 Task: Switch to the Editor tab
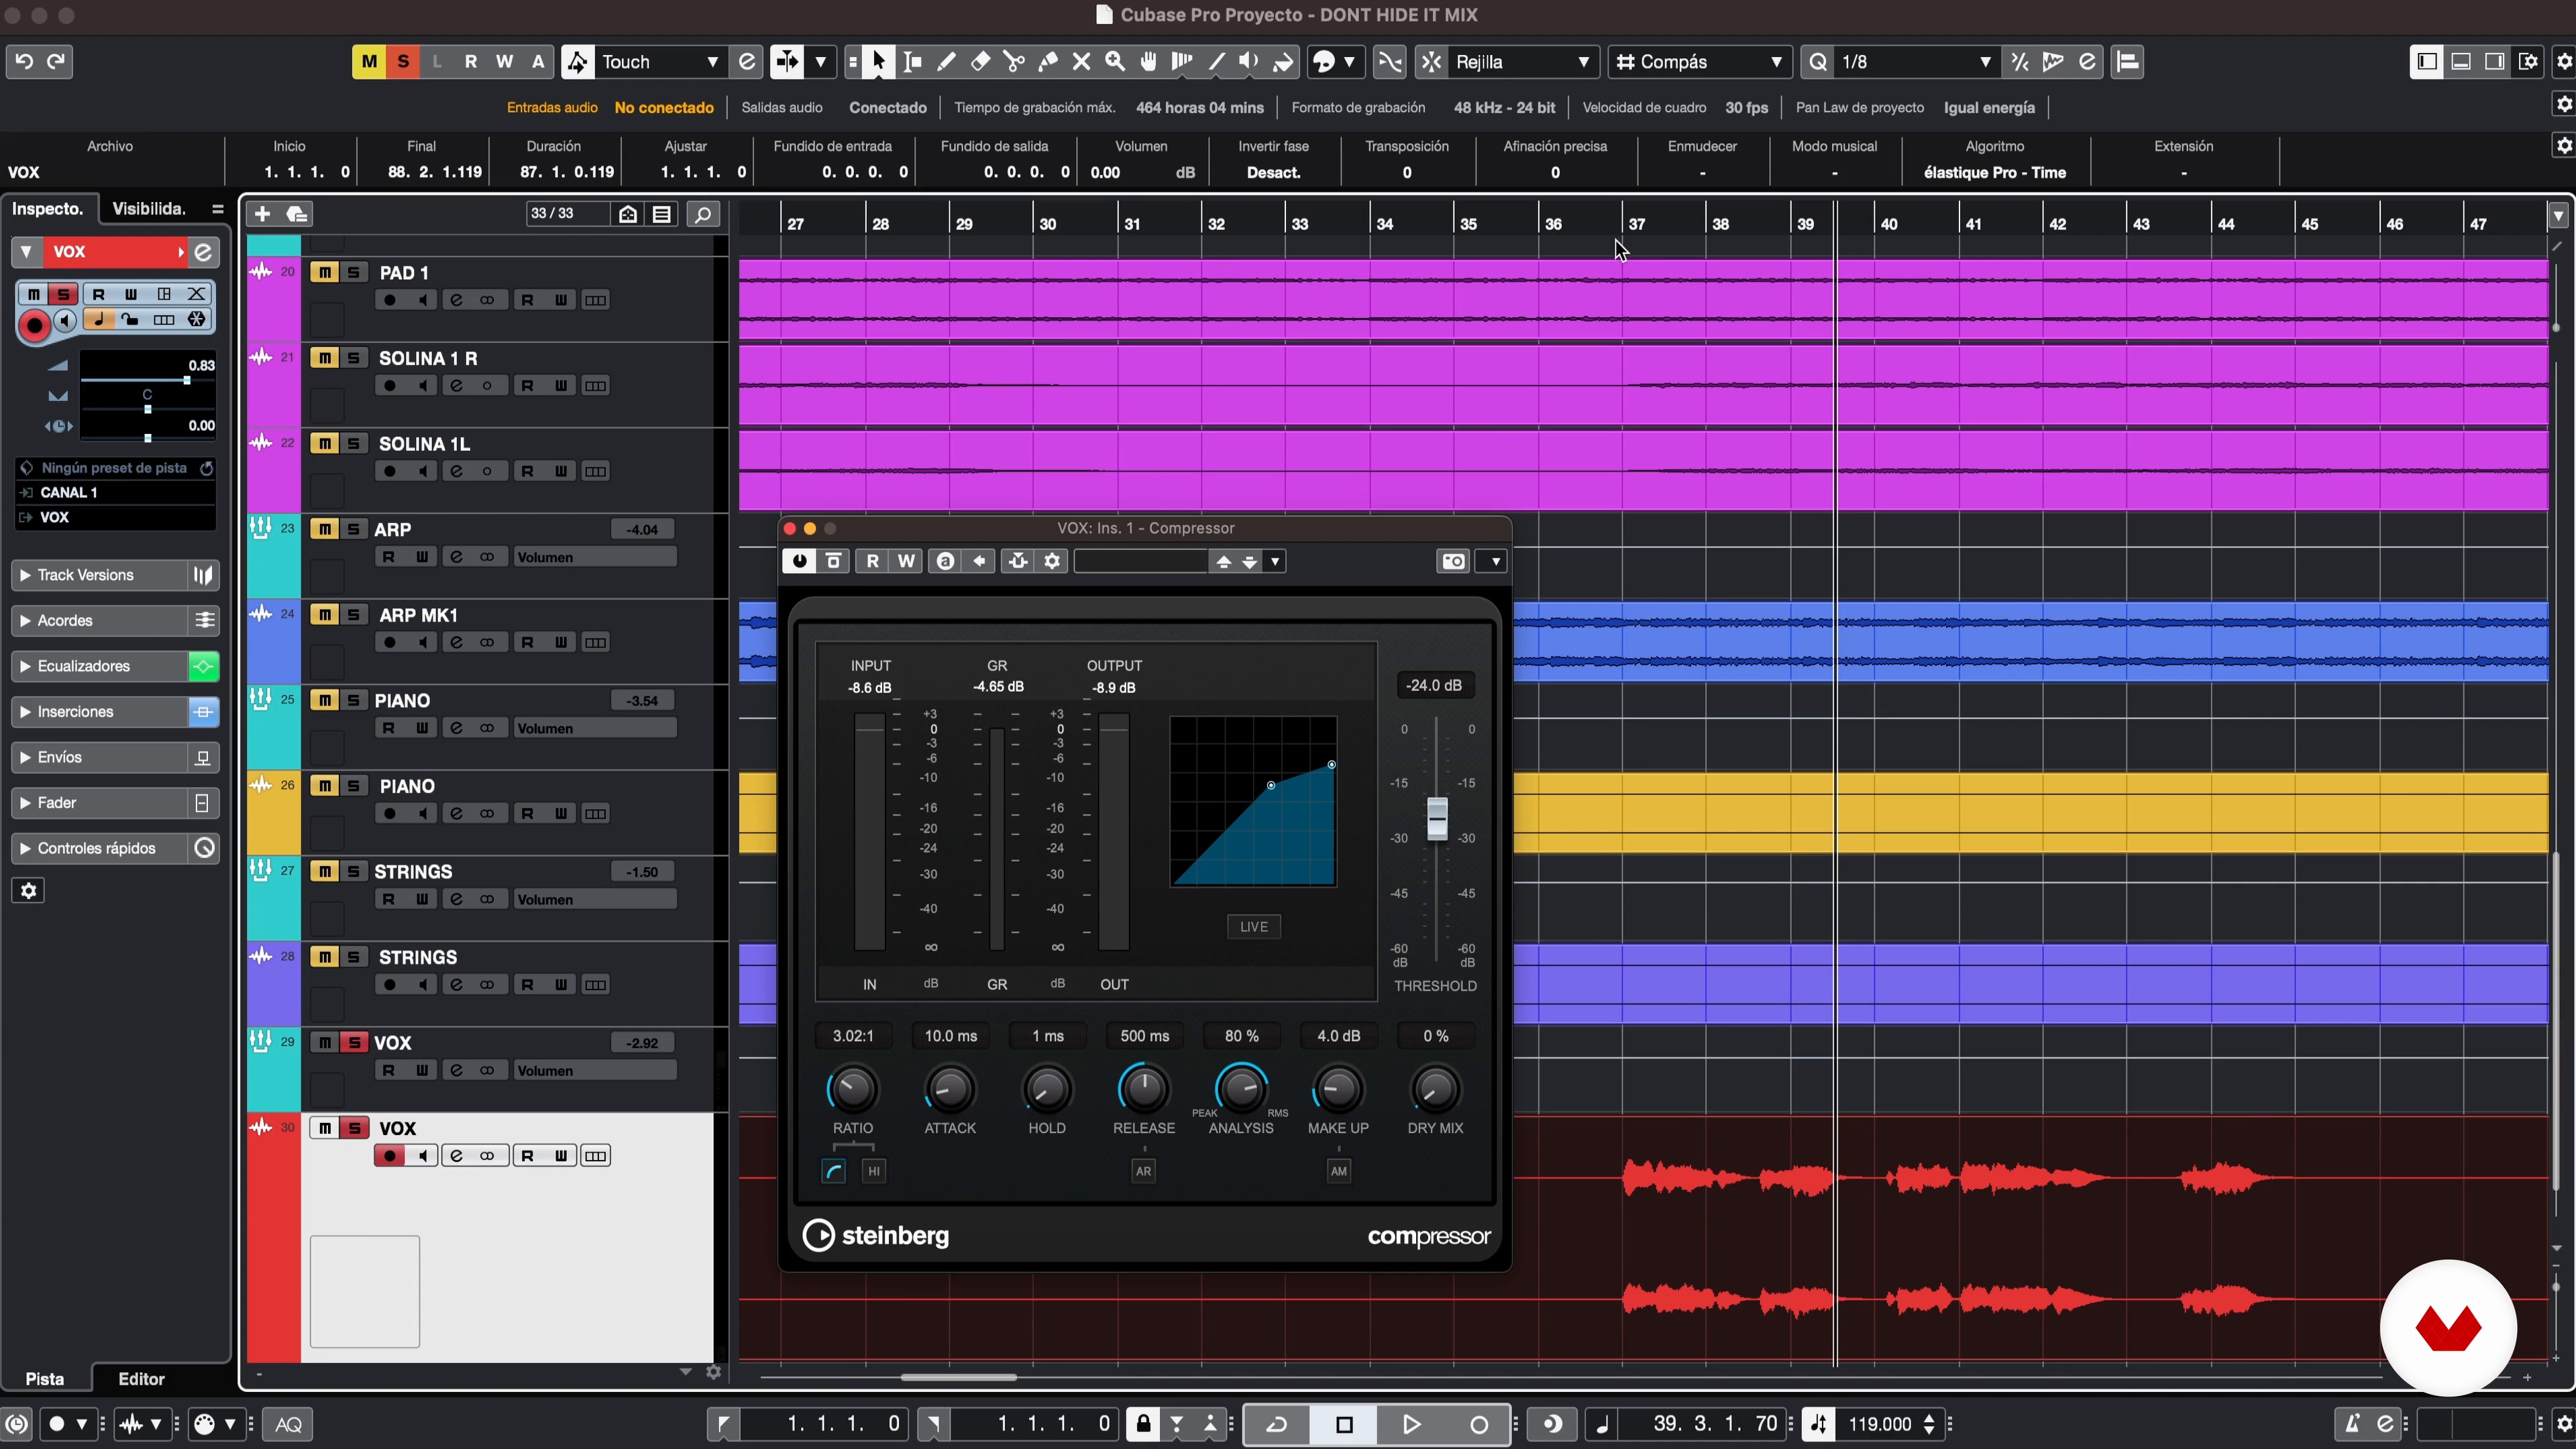141,1378
